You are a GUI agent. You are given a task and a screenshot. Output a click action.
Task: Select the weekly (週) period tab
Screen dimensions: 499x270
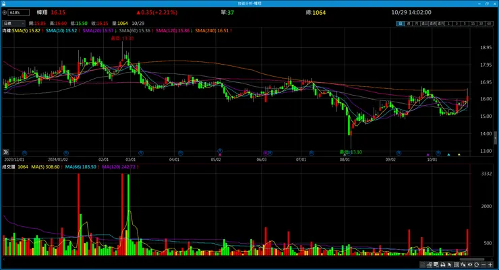tap(409, 24)
